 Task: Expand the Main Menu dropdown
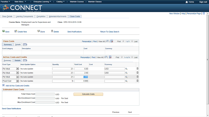(x=20, y=2)
